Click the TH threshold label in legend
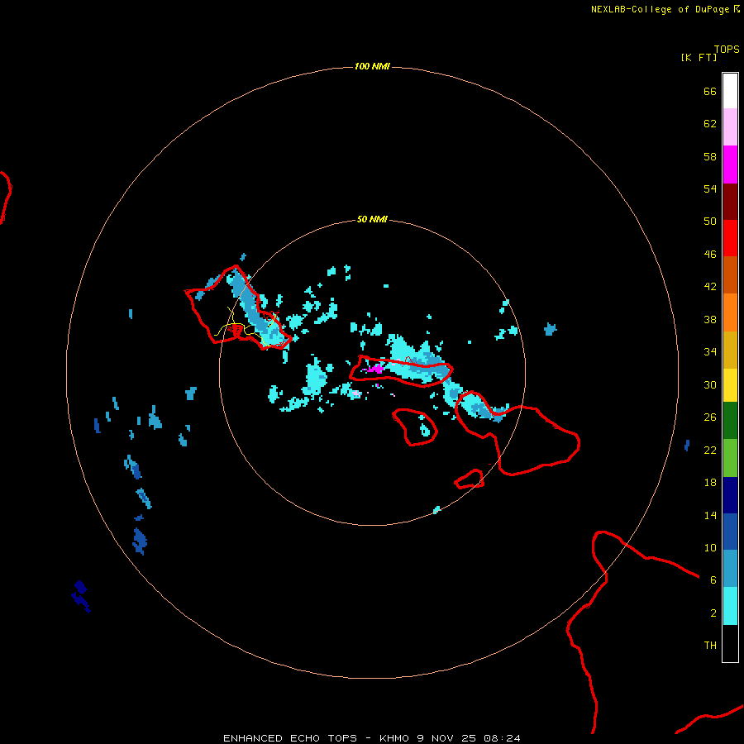The height and width of the screenshot is (744, 744). pos(710,646)
